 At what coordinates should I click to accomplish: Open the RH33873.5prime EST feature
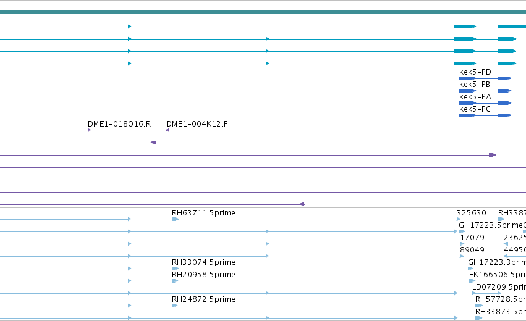478,318
